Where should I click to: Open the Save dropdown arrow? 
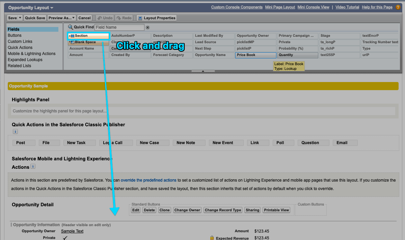[20, 18]
